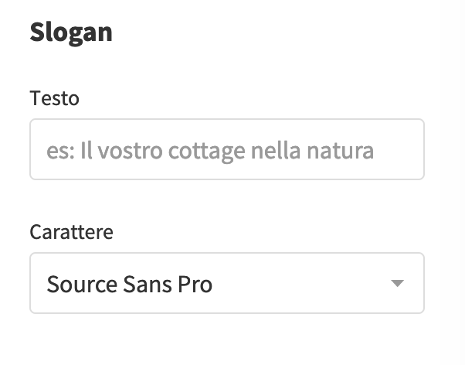Click the down chevron in the font selector

(x=398, y=283)
